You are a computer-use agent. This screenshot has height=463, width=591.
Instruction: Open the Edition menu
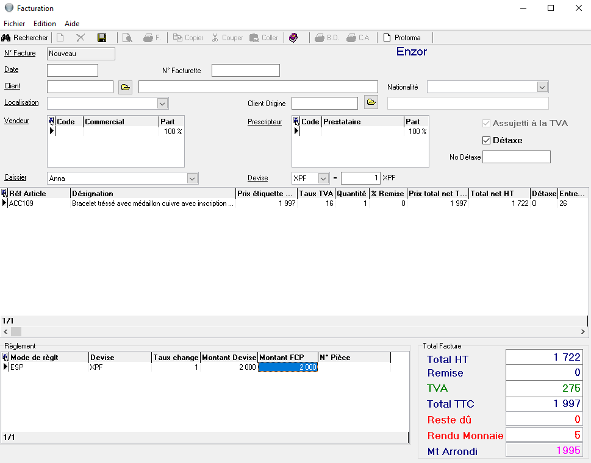click(45, 24)
